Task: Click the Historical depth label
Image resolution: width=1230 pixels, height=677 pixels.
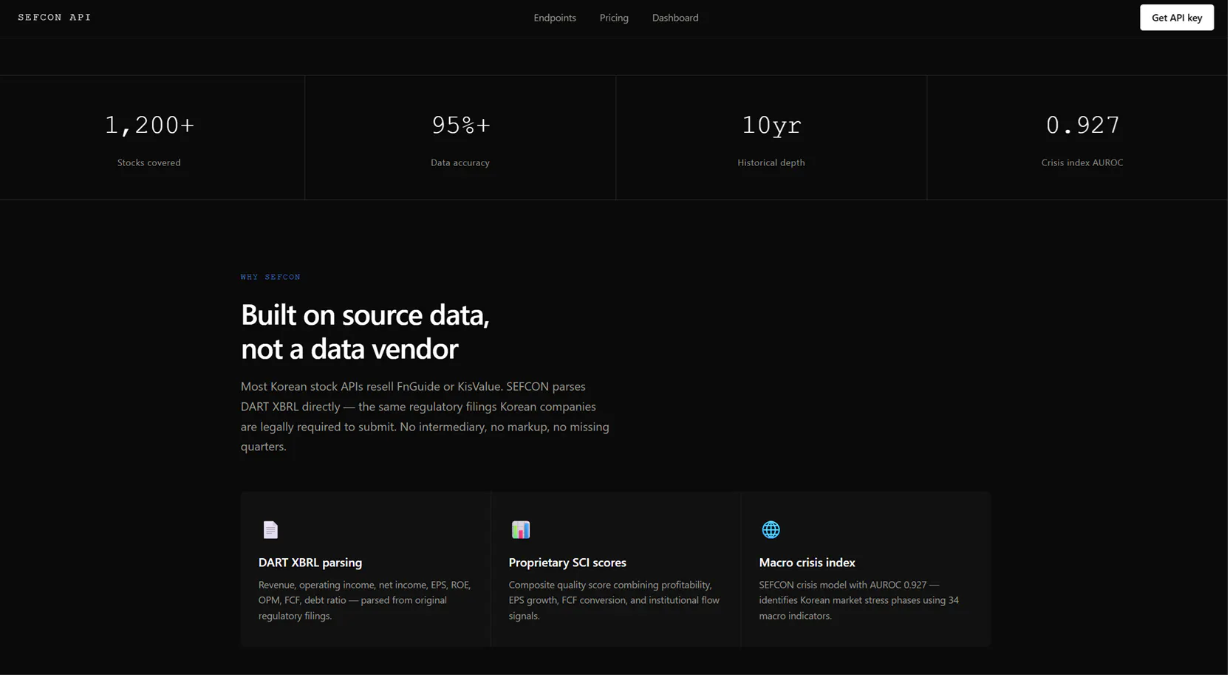Action: [773, 163]
